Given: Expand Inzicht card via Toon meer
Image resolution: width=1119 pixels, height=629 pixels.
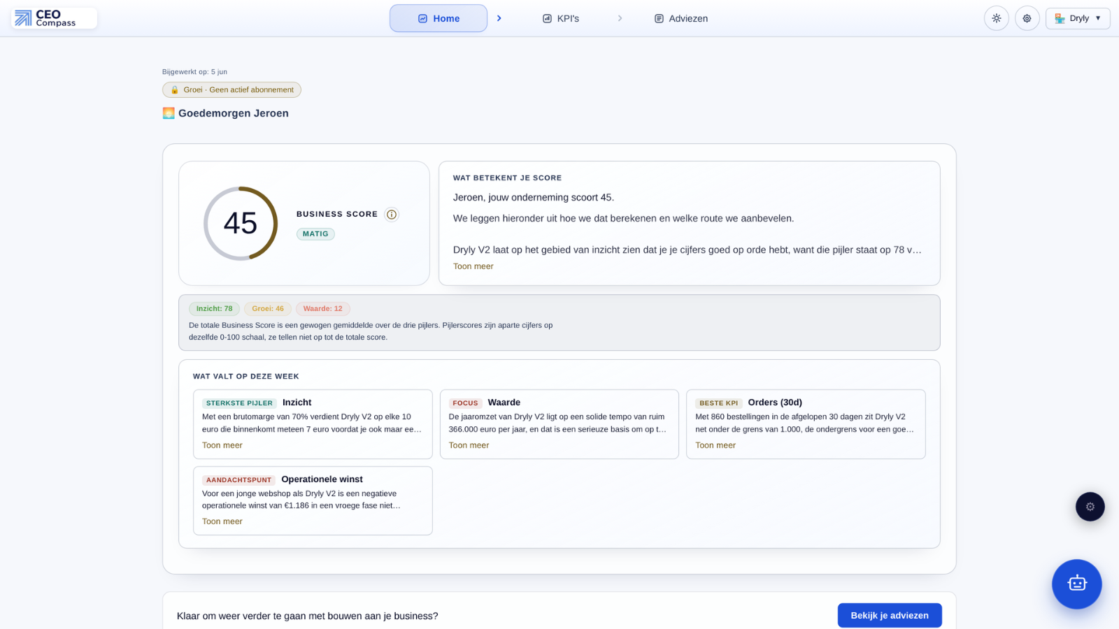Looking at the screenshot, I should (222, 445).
